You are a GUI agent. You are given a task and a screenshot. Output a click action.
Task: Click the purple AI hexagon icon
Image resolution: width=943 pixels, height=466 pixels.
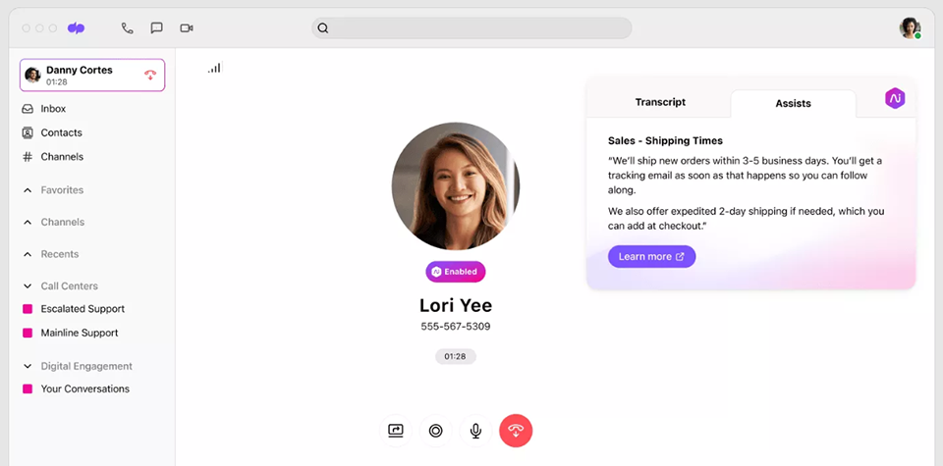[x=894, y=98]
